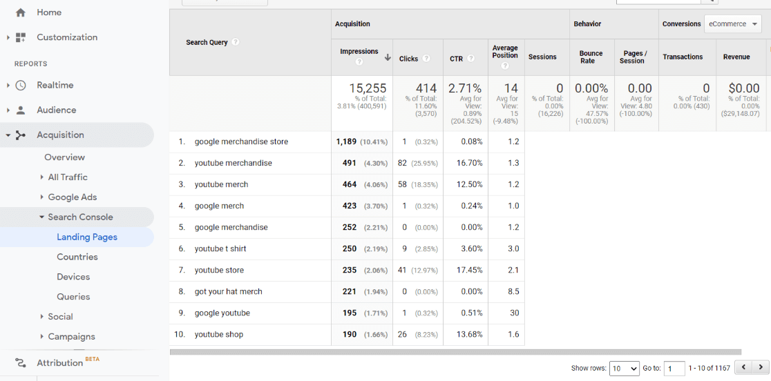The height and width of the screenshot is (381, 771).
Task: Click 'google youtube' query row
Action: pos(222,313)
